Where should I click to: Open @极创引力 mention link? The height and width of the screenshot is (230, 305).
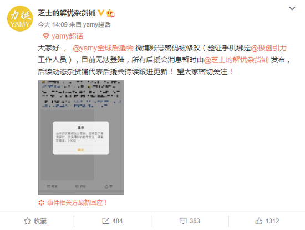click(x=268, y=48)
